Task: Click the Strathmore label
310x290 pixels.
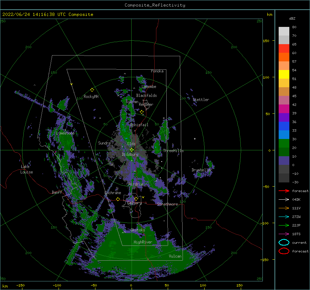Action: point(167,204)
